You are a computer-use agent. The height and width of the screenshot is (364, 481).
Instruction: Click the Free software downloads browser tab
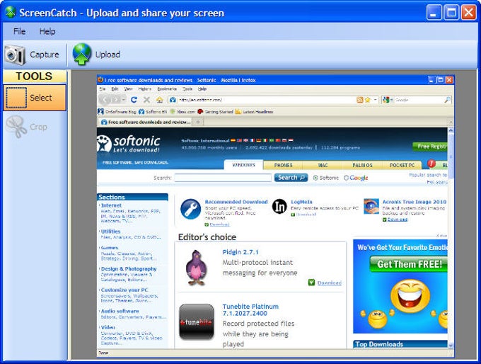pyautogui.click(x=145, y=122)
